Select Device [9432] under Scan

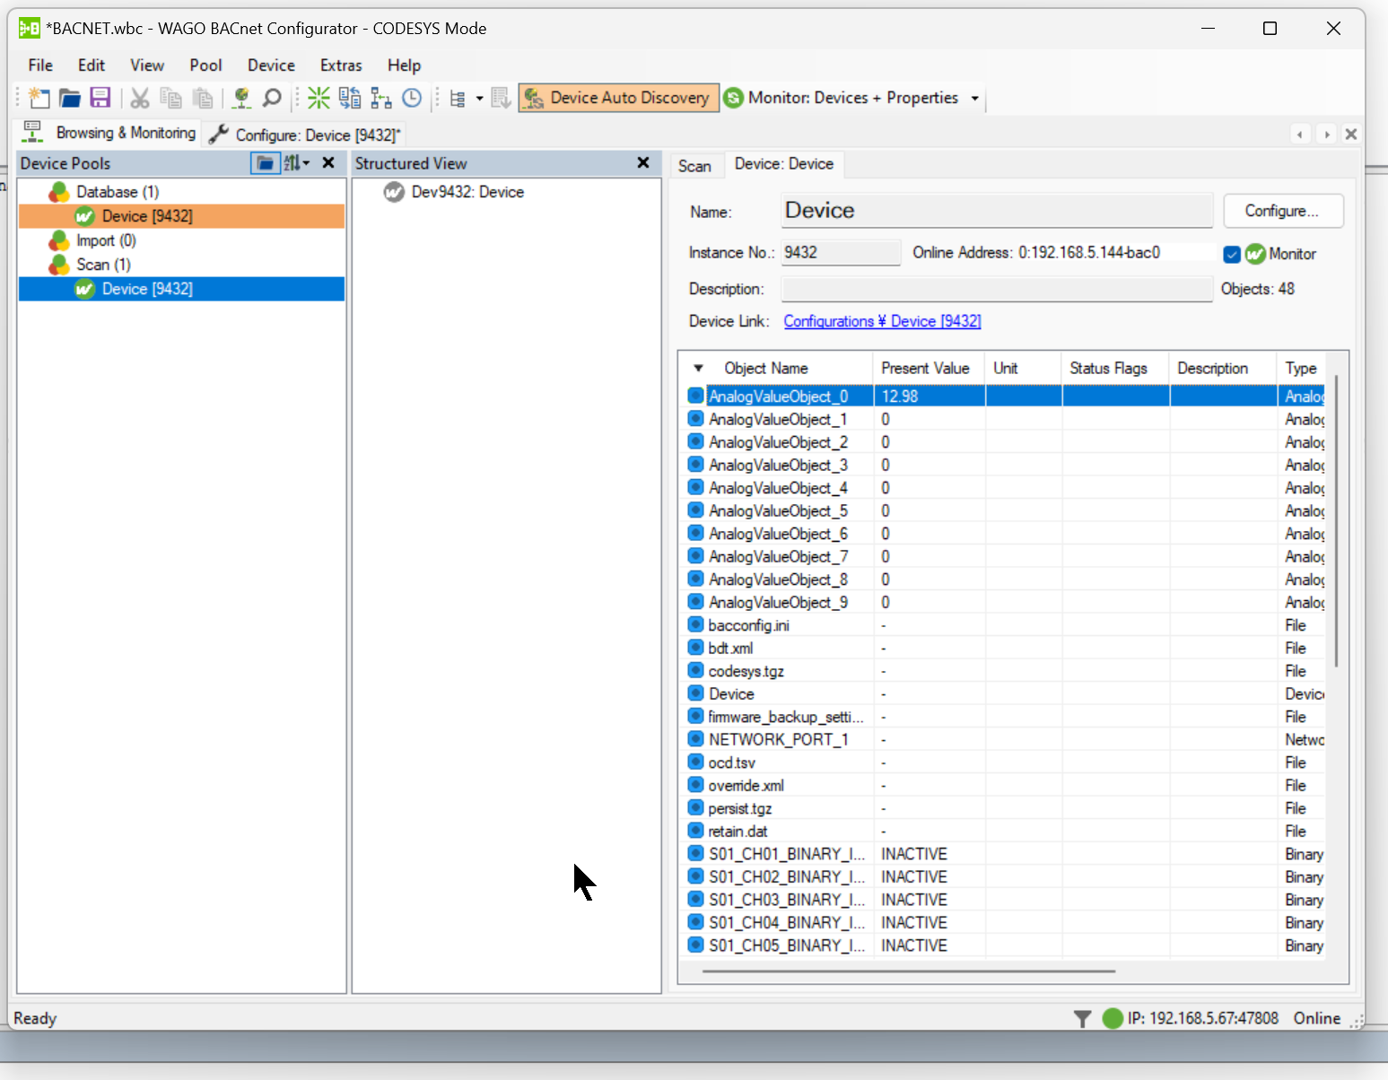click(147, 289)
